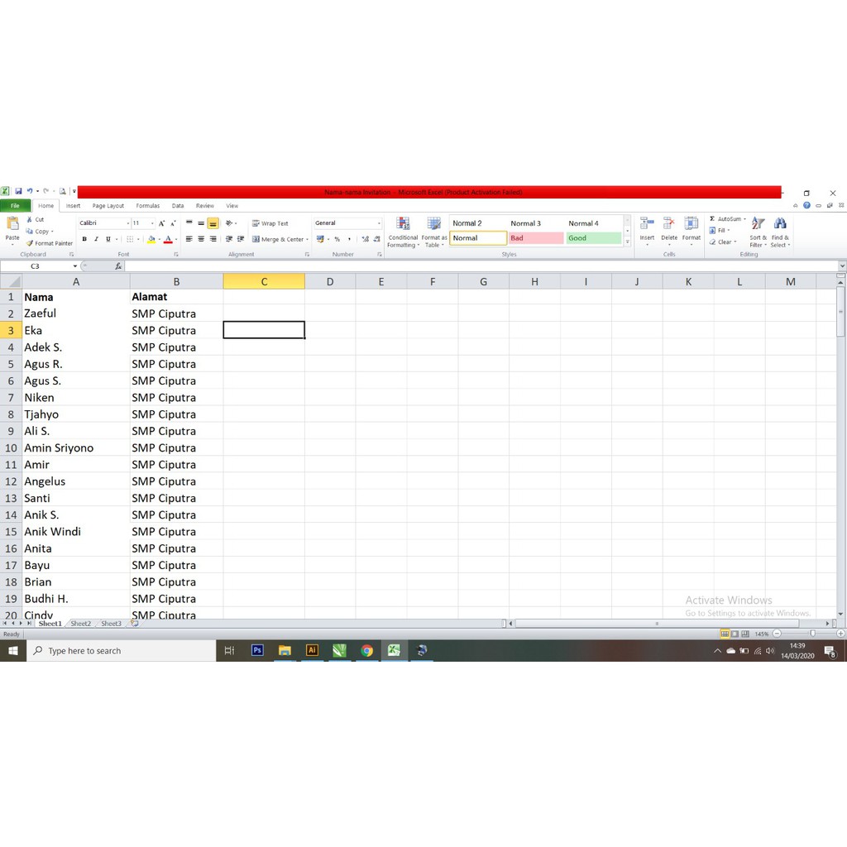Apply fill color to cell
847x847 pixels.
[151, 239]
